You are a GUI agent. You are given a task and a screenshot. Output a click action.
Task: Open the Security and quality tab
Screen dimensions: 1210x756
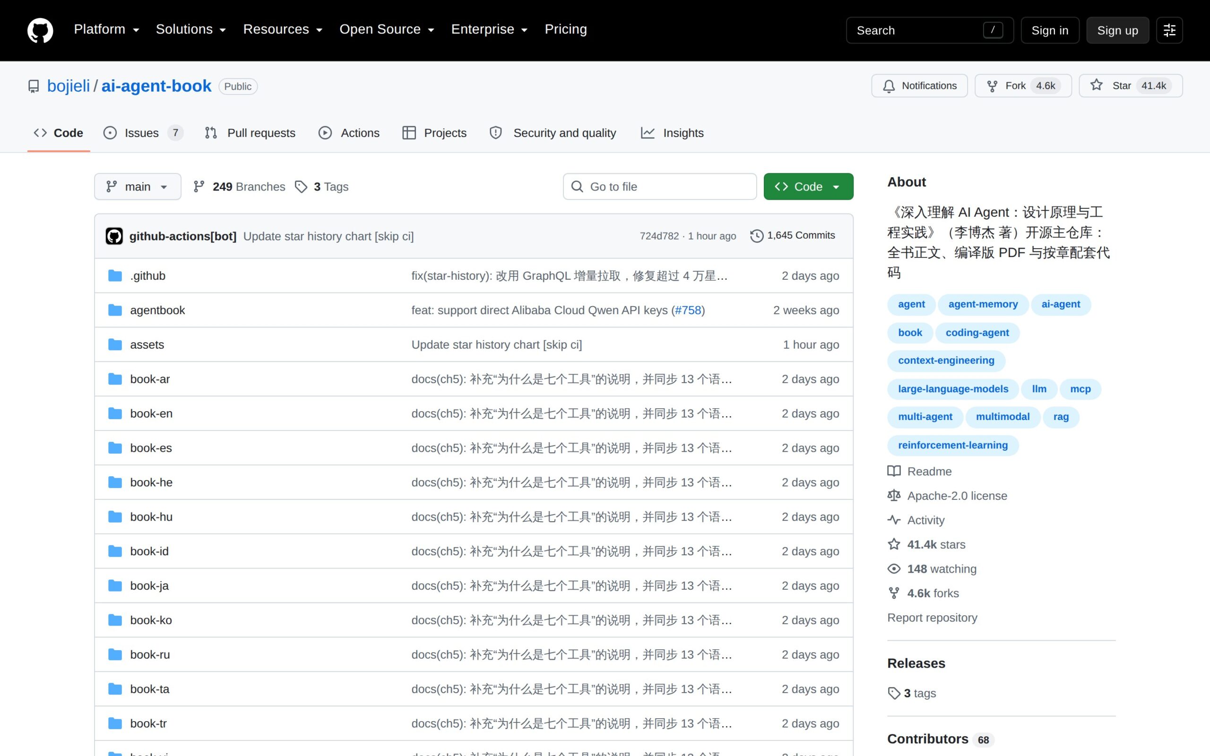[x=553, y=133]
